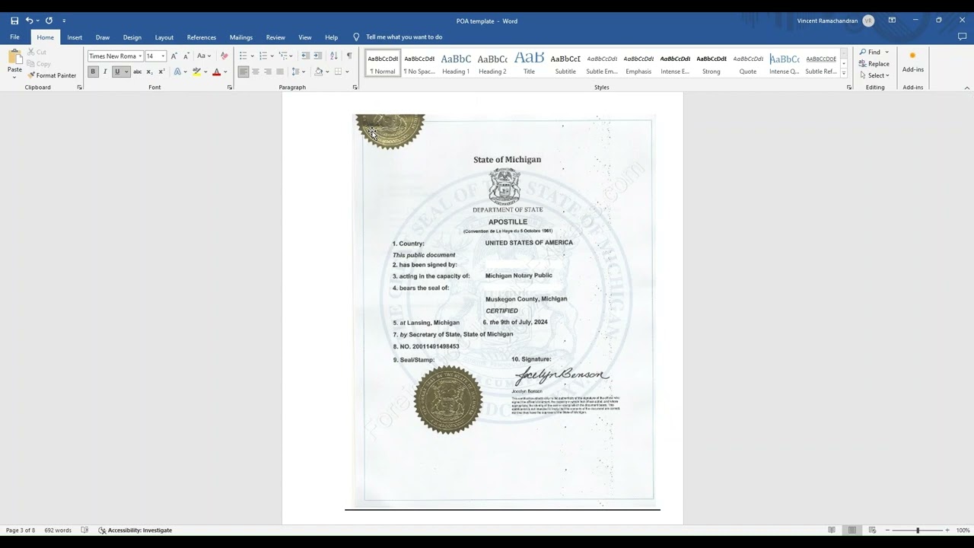Click the Redo icon in title bar
The height and width of the screenshot is (548, 974).
click(49, 21)
